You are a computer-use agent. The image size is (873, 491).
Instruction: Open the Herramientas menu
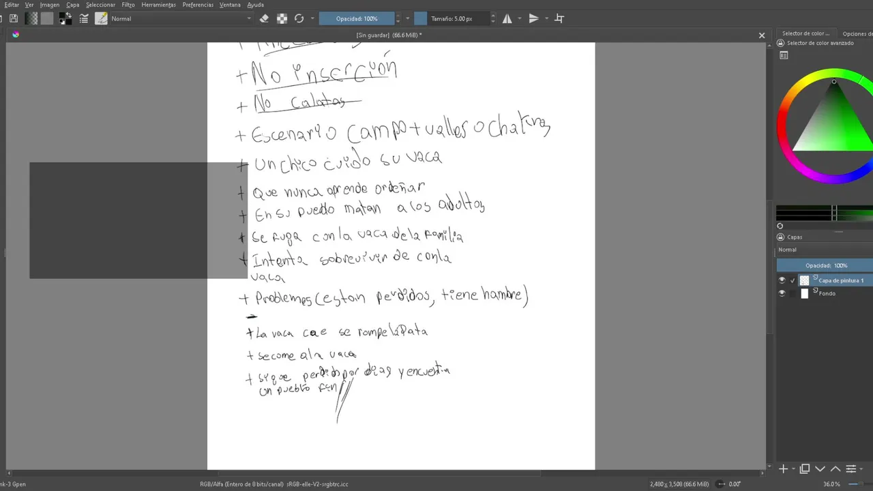click(158, 5)
